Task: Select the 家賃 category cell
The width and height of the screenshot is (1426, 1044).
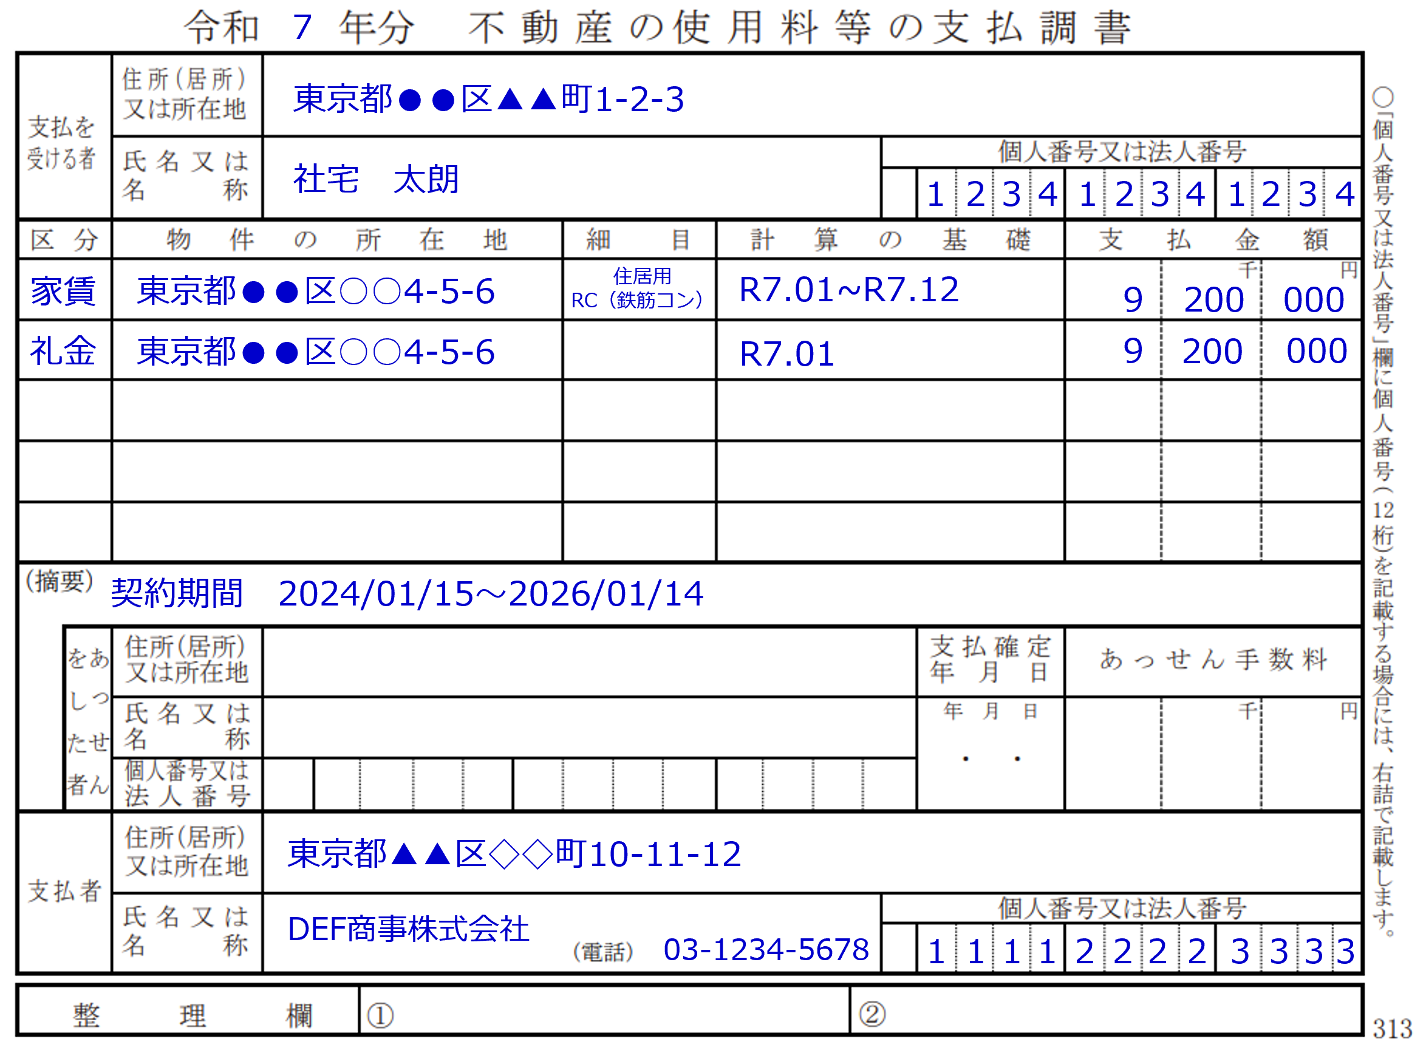Action: 64,292
